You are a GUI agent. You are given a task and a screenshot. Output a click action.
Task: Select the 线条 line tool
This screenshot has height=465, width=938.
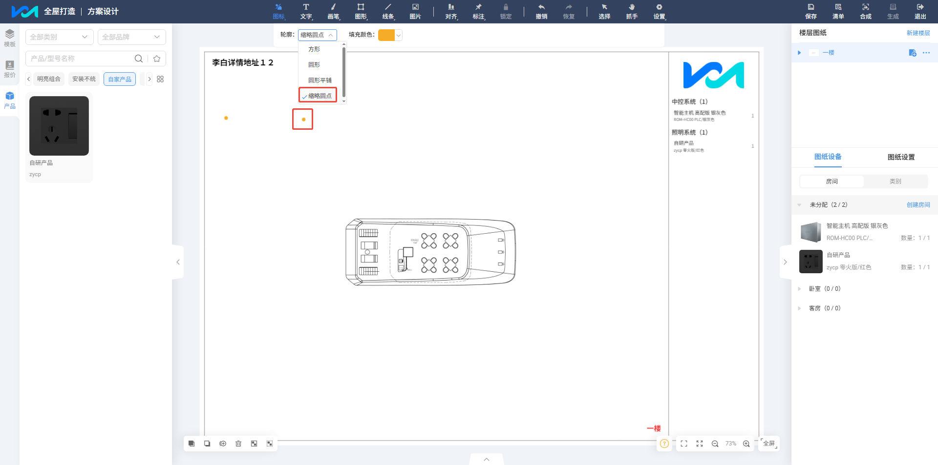388,11
